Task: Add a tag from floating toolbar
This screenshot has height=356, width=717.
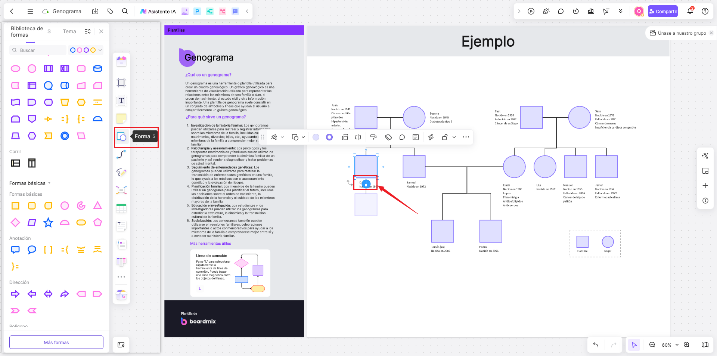Action: point(389,137)
